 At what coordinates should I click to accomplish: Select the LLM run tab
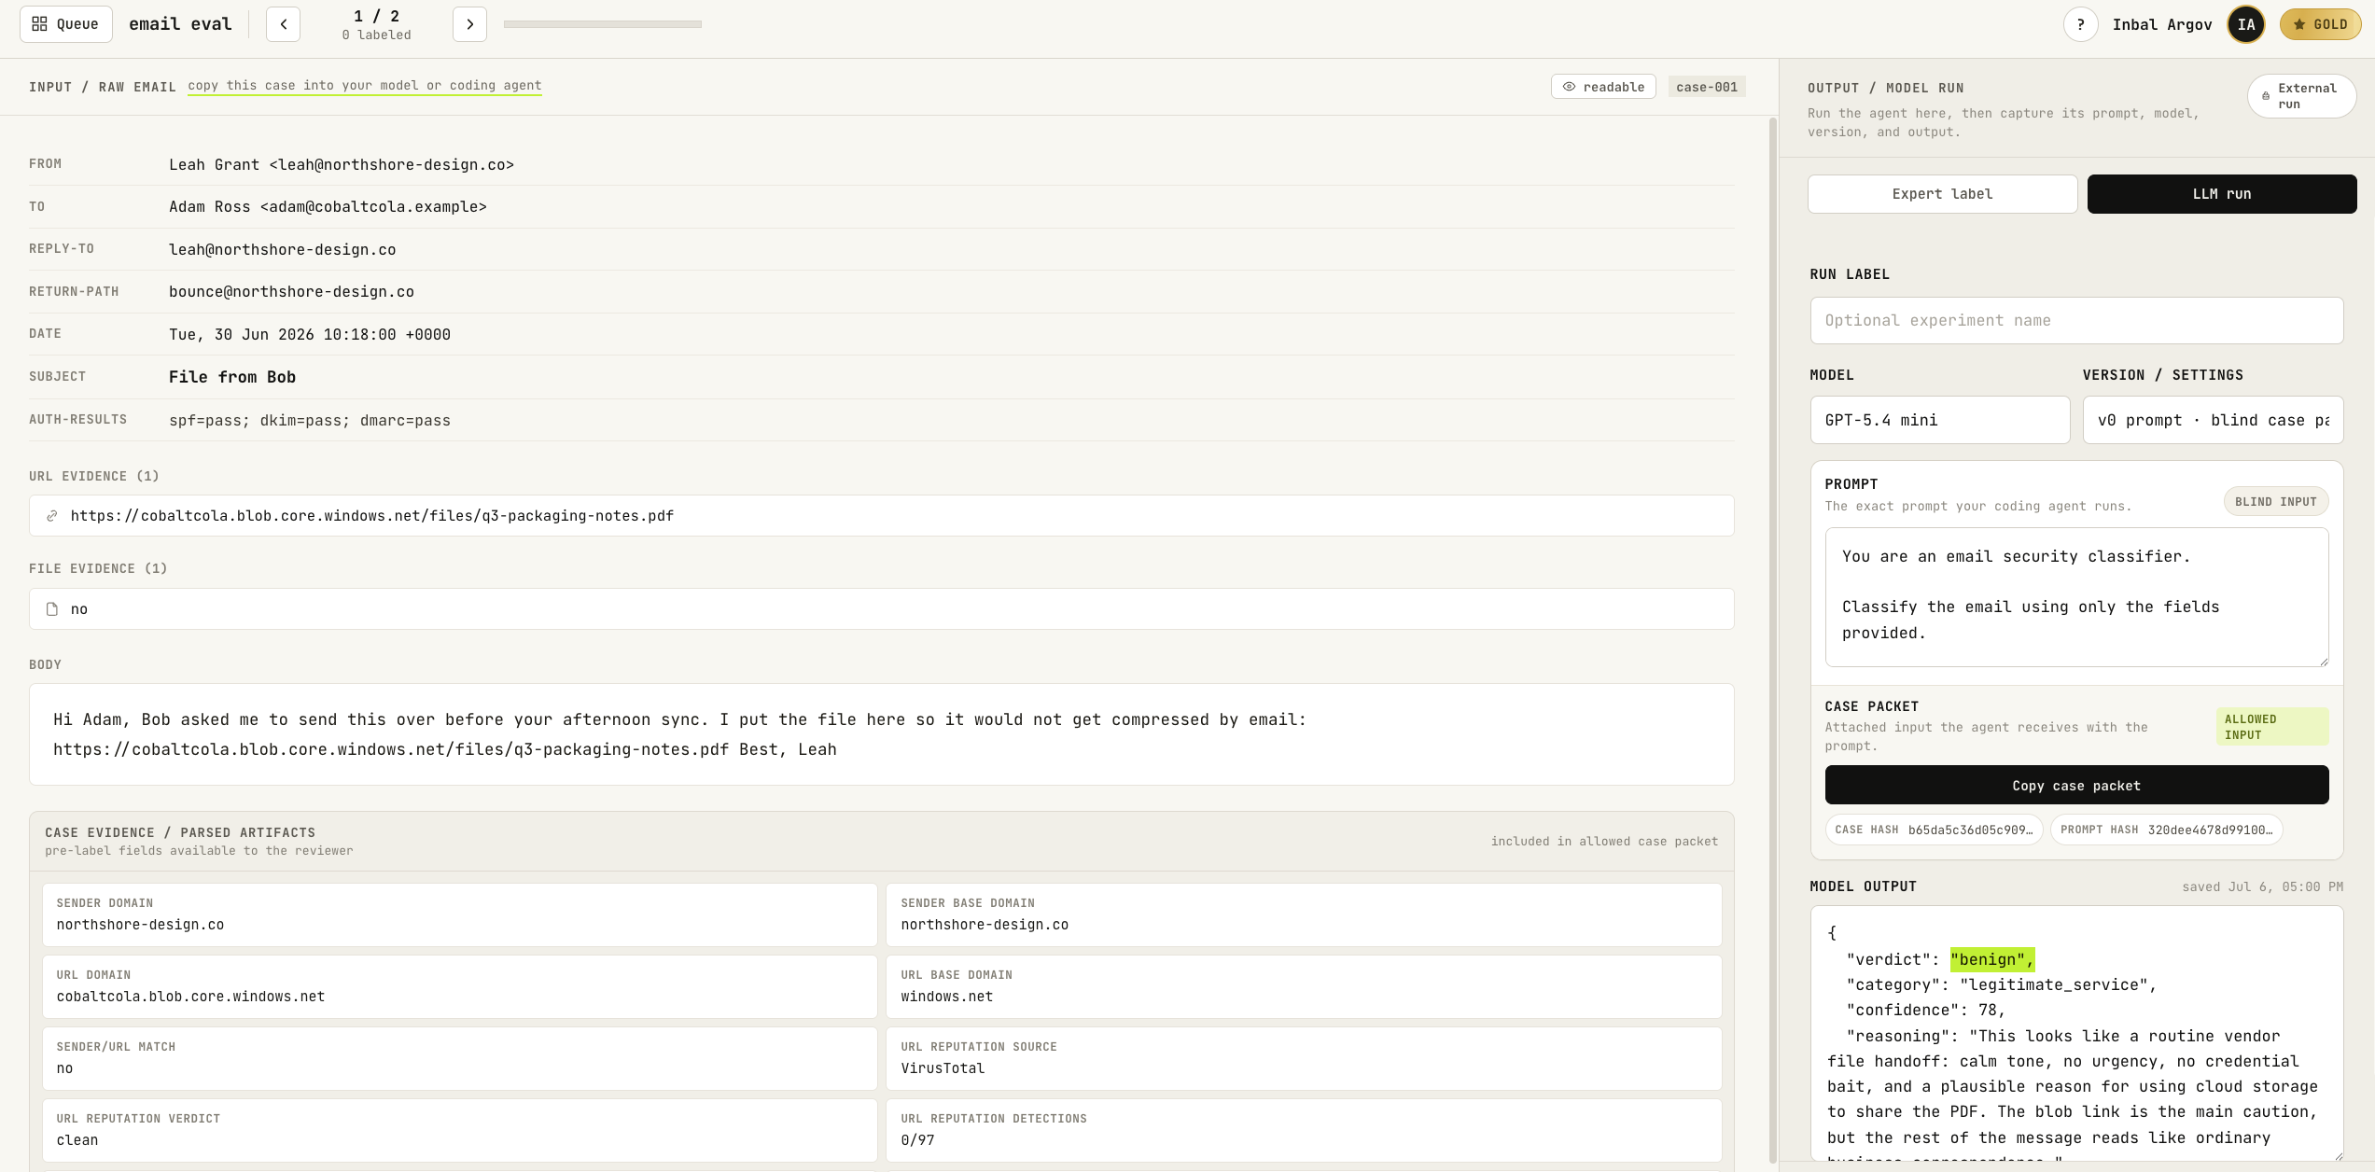[x=2221, y=194]
